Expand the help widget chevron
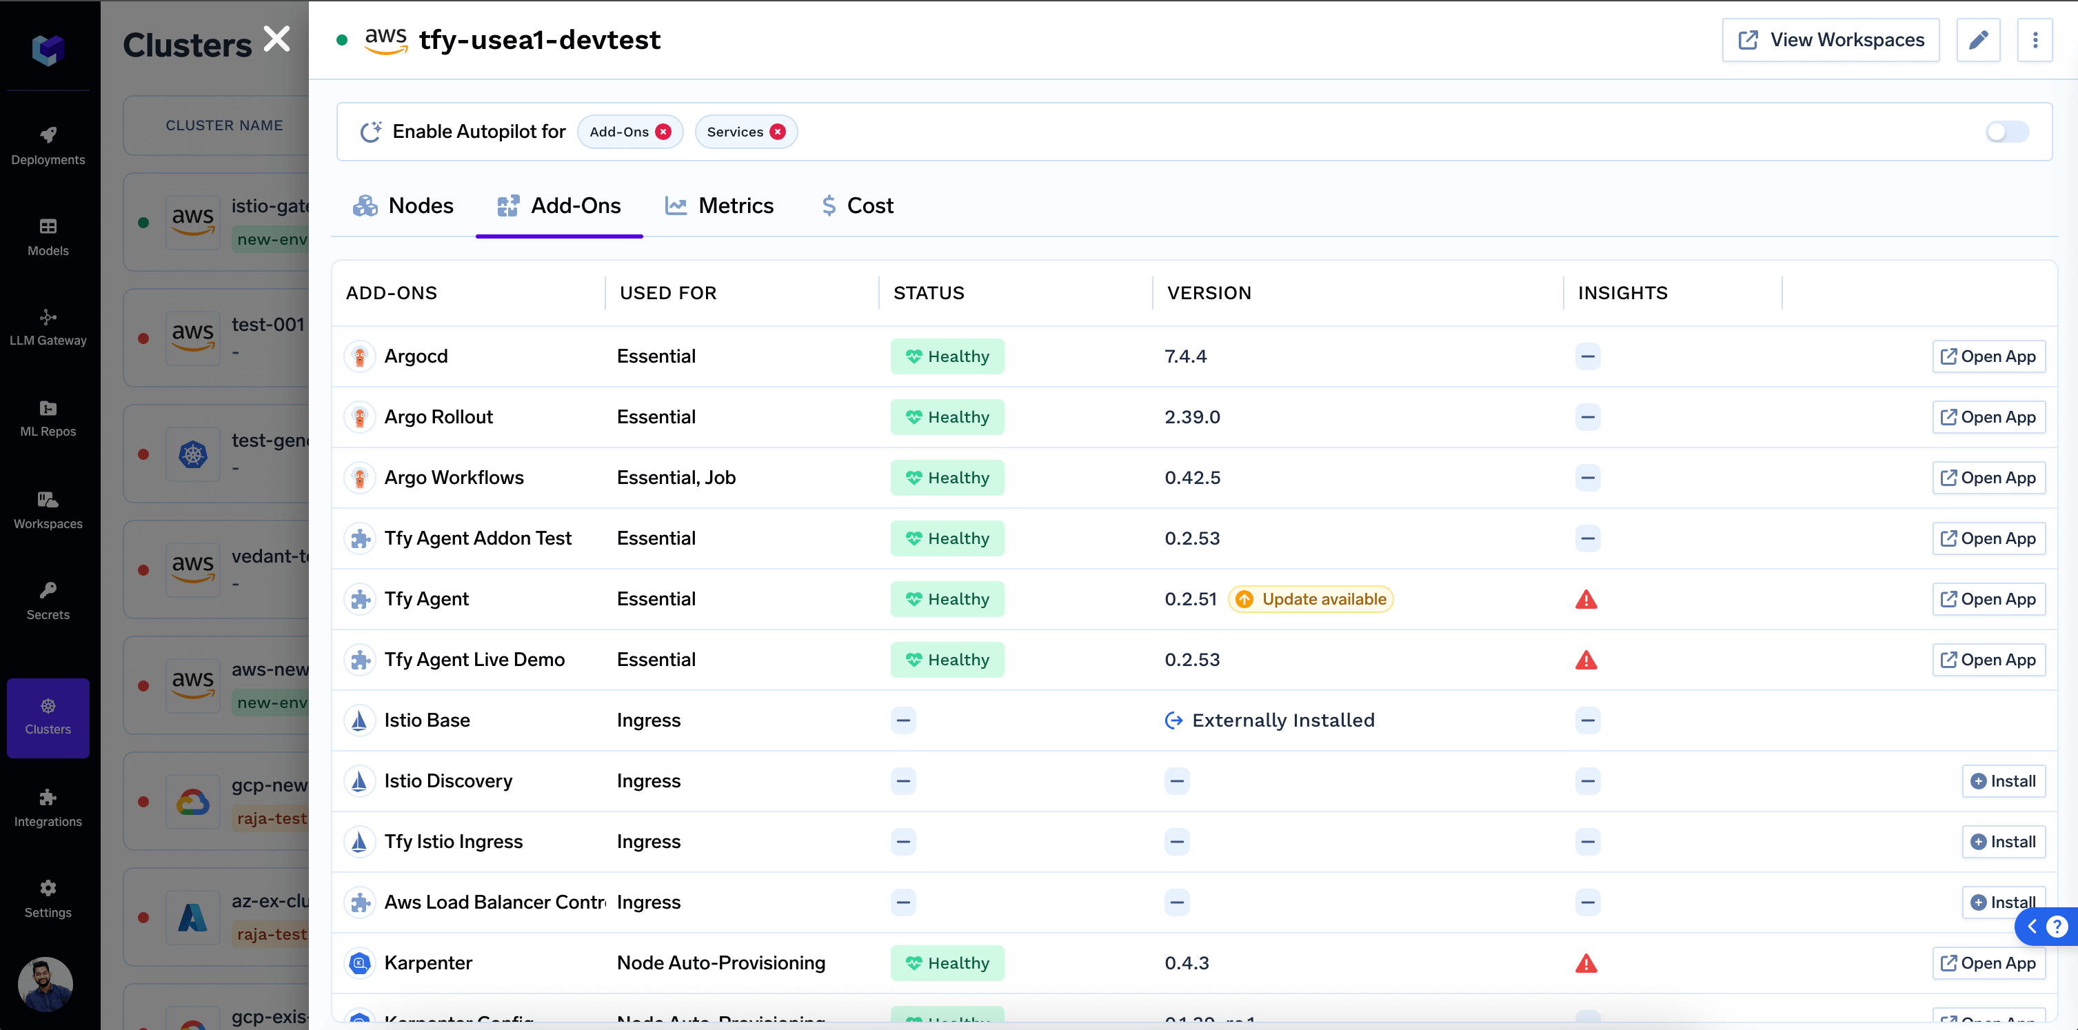Viewport: 2078px width, 1030px height. (2032, 926)
